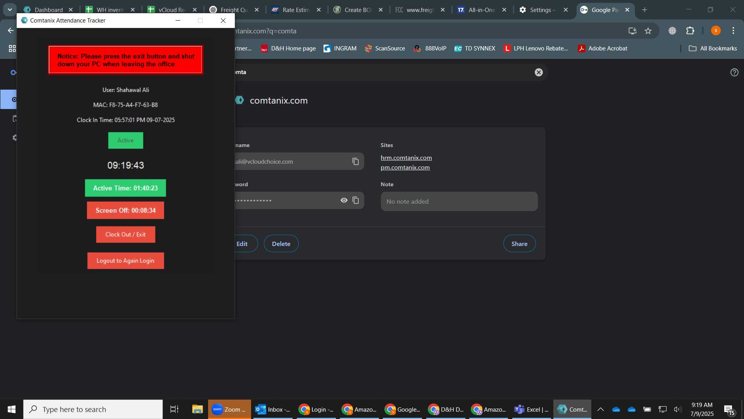Open the tab search dropdown arrow

coord(10,10)
